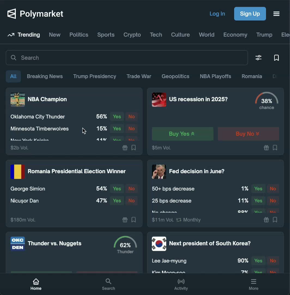Switch to the Crypto category tab
This screenshot has width=290, height=295.
click(x=132, y=35)
